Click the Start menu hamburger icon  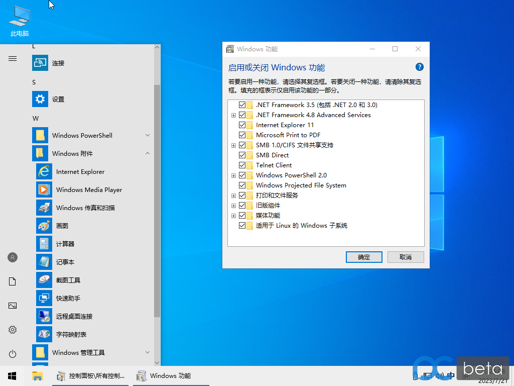[x=13, y=59]
